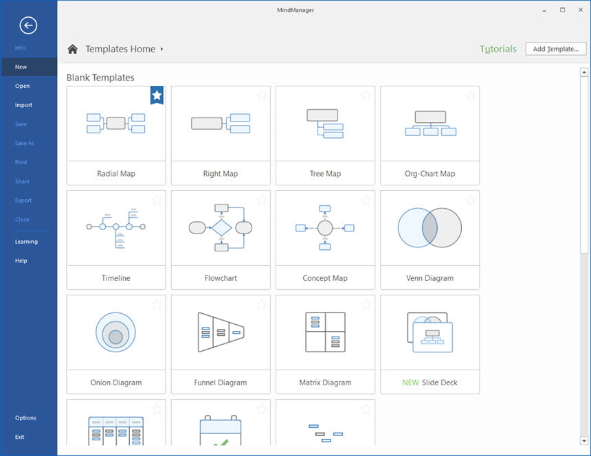Click the Templates Home house icon

(73, 49)
